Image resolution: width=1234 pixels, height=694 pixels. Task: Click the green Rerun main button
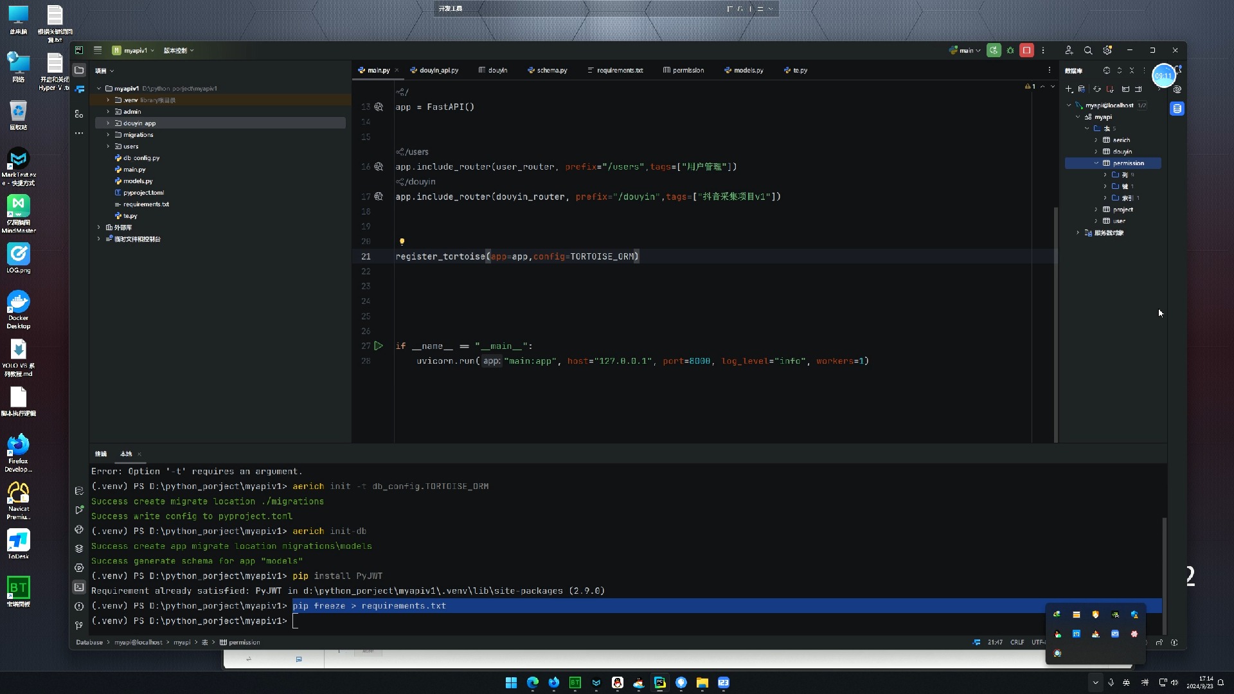pos(994,50)
